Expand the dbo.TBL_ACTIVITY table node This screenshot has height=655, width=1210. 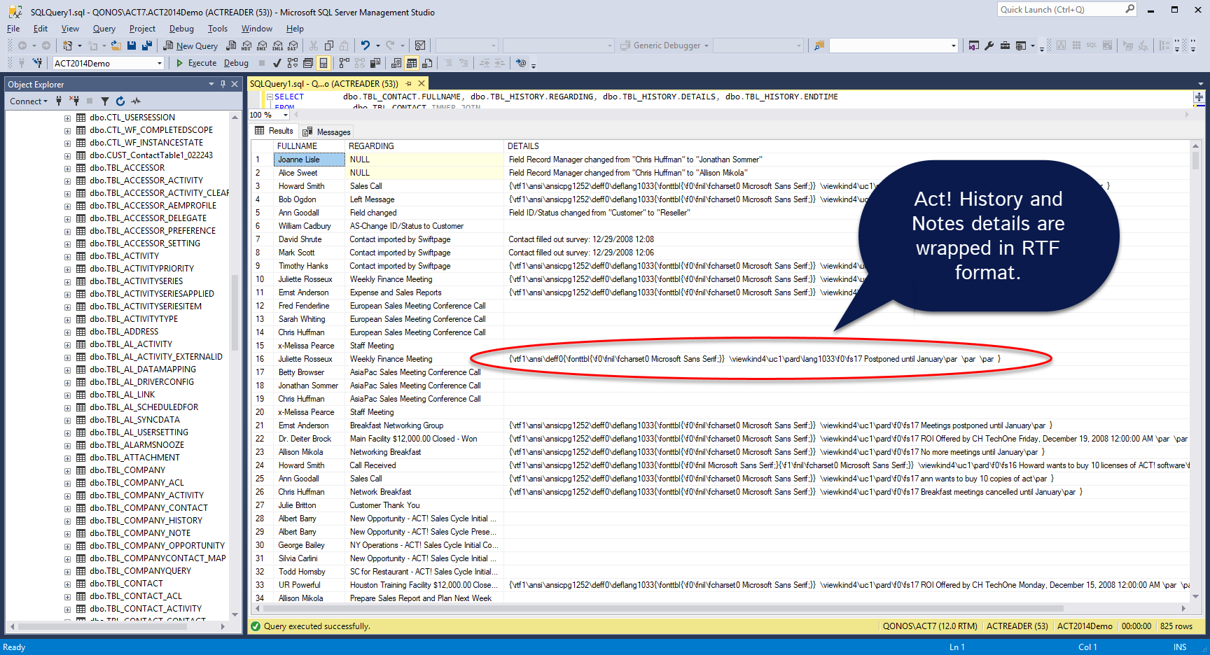click(x=67, y=256)
